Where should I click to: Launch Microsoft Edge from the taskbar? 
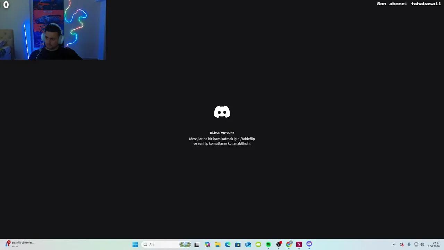tap(228, 244)
